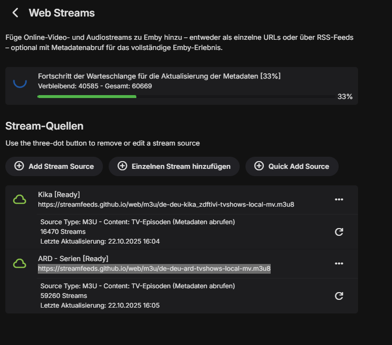Refresh the Kika stream source

339,231
